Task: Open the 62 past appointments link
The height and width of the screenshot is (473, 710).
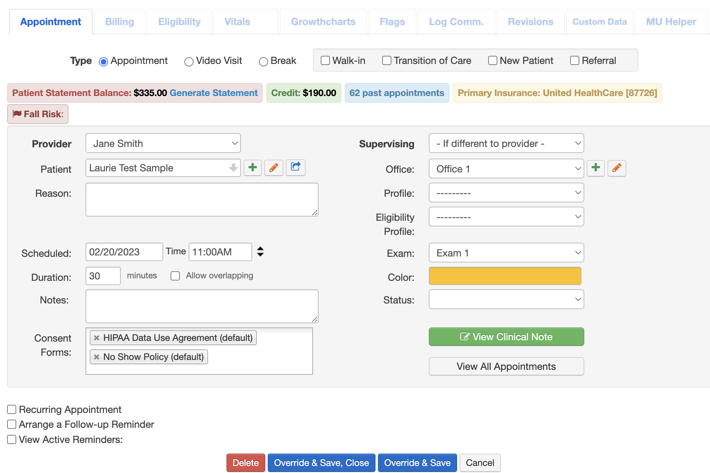Action: (397, 93)
